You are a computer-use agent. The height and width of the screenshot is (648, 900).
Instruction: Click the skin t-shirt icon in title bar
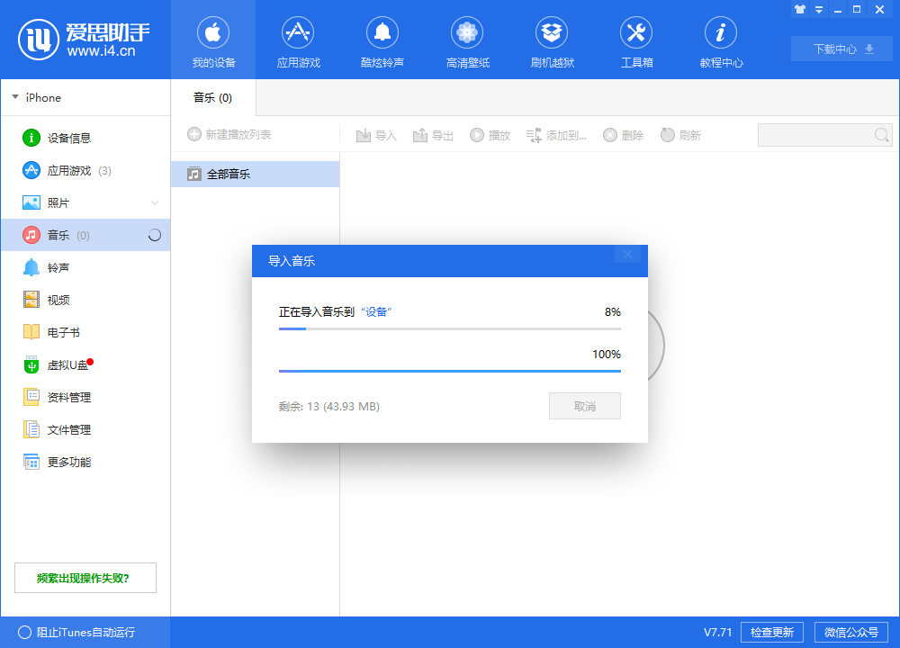tap(799, 10)
